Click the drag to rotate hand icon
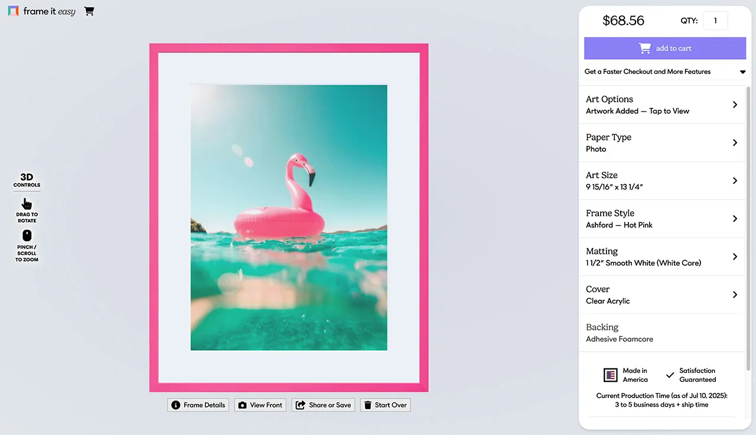The height and width of the screenshot is (435, 756). [x=27, y=204]
